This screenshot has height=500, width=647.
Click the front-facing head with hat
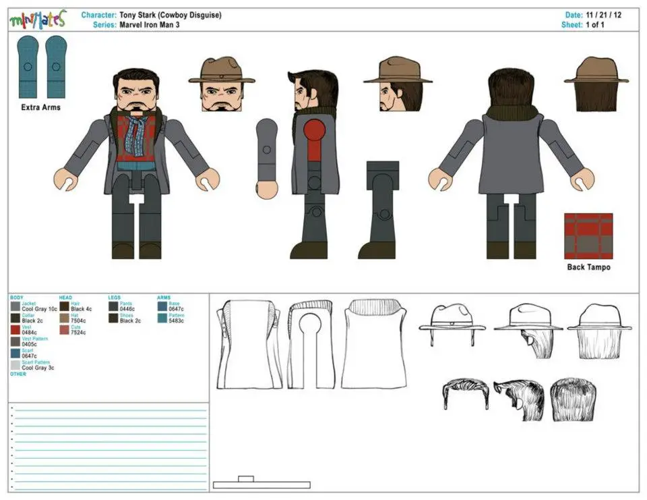tap(222, 84)
